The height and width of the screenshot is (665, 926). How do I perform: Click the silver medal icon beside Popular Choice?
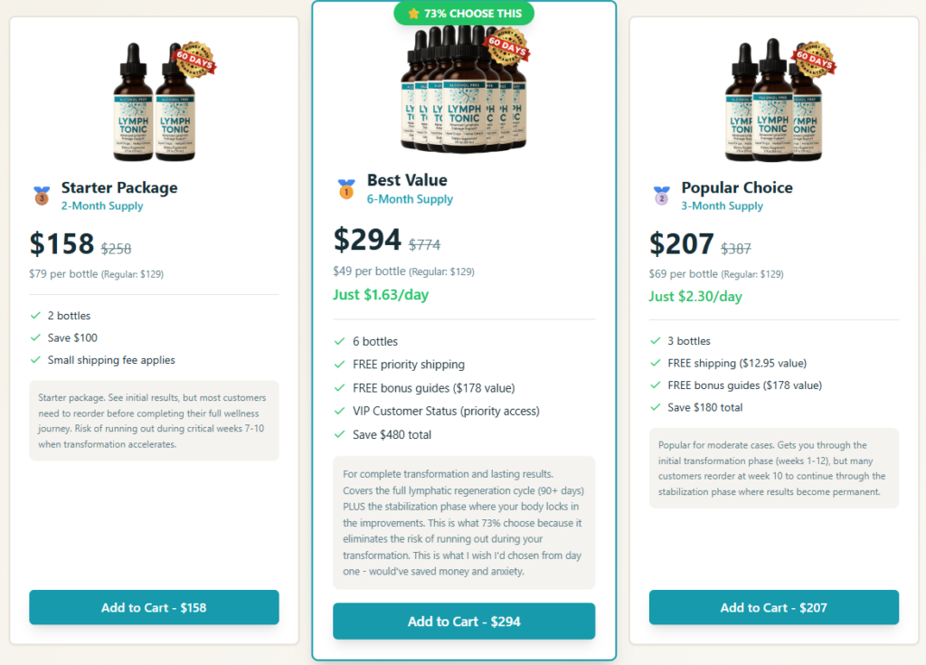pyautogui.click(x=661, y=195)
